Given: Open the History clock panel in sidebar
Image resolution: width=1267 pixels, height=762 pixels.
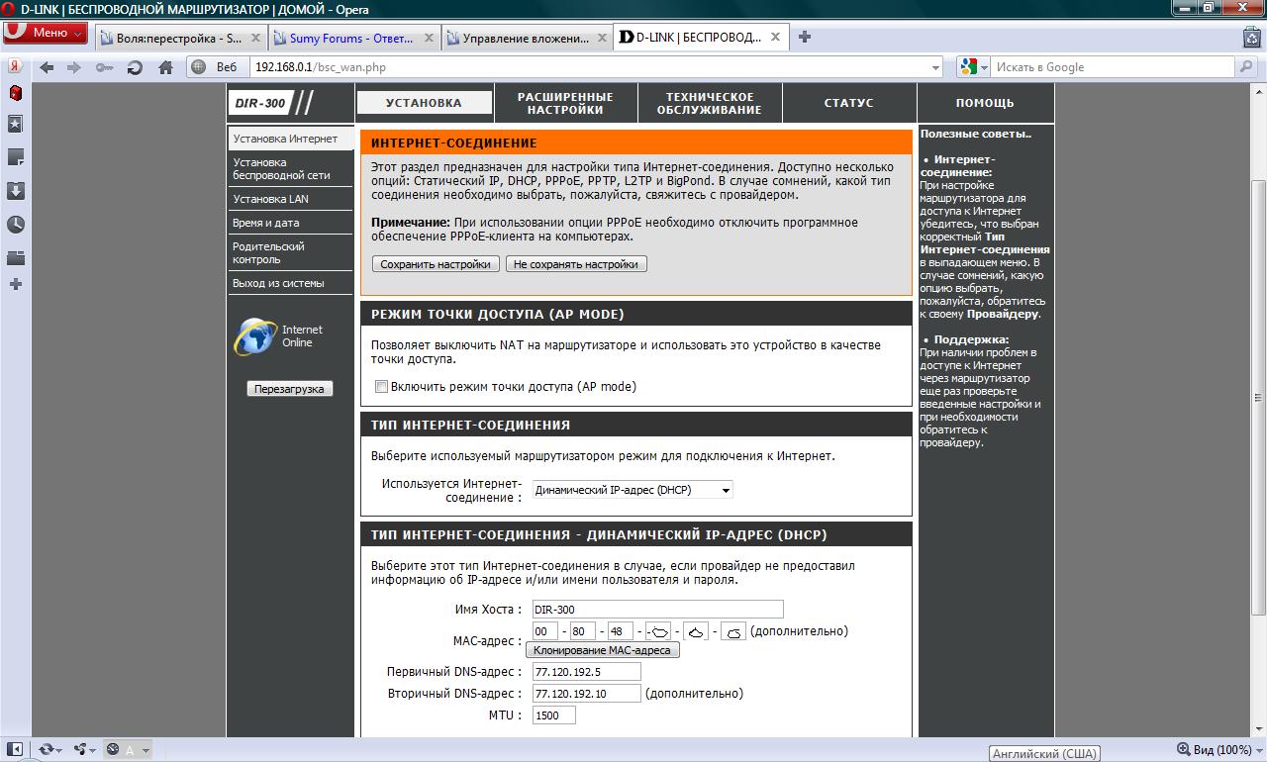Looking at the screenshot, I should coord(15,225).
